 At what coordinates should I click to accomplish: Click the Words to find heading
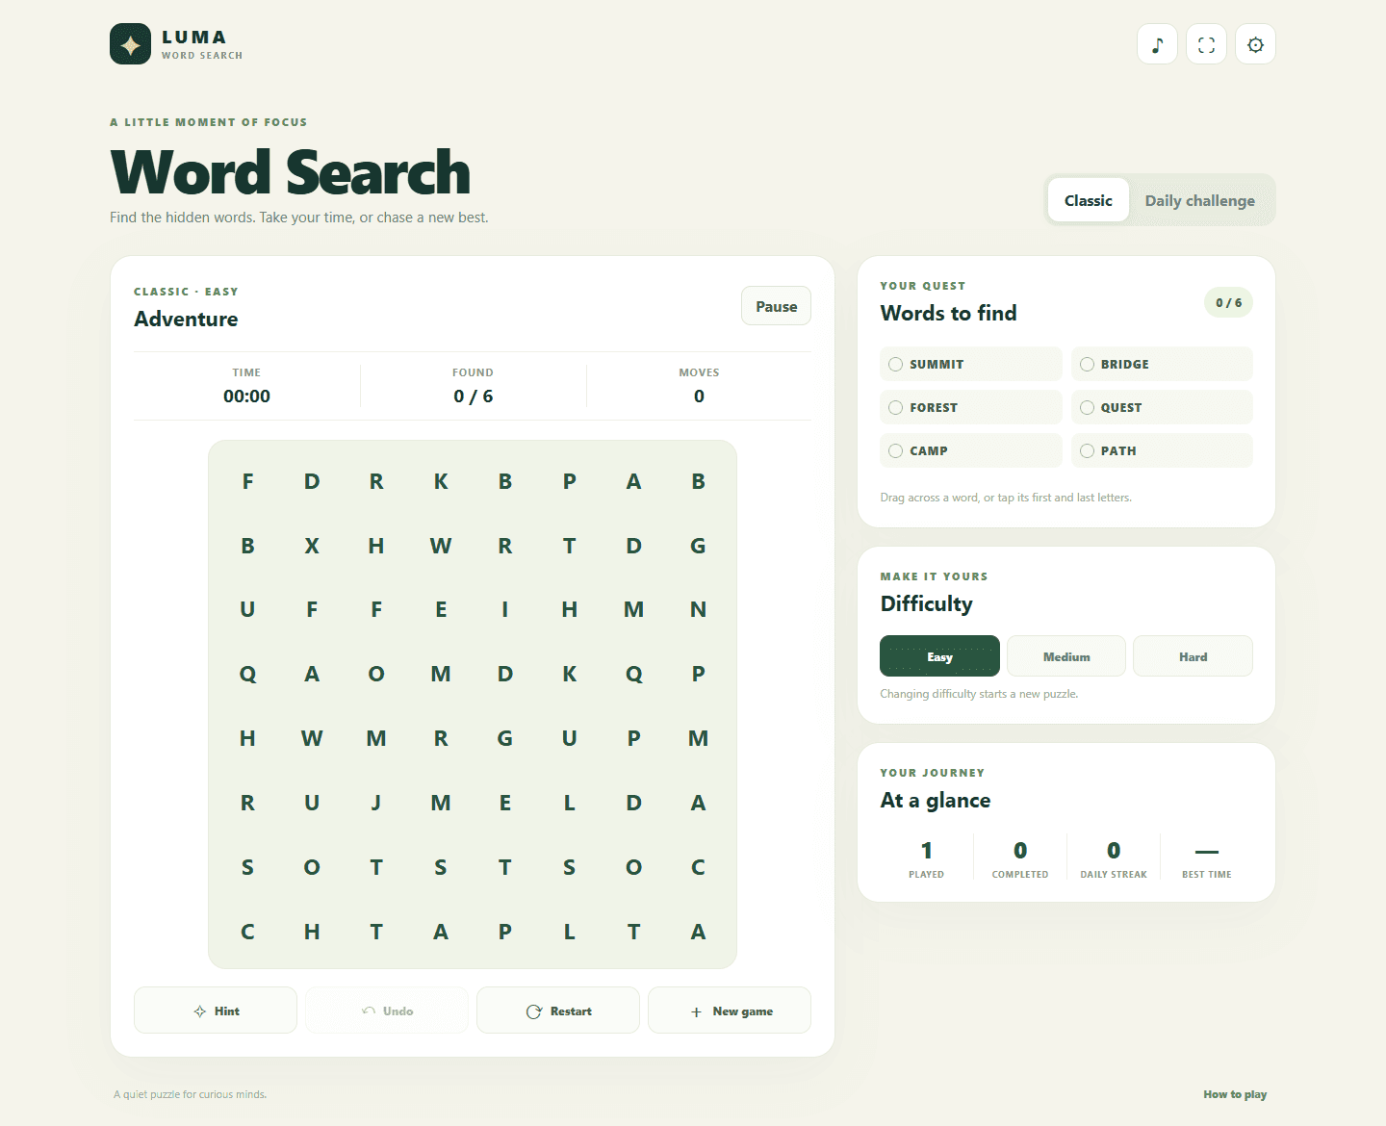point(948,313)
